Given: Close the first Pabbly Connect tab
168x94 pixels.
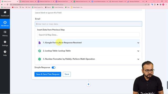Looking at the screenshot, I should pyautogui.click(x=17, y=2).
